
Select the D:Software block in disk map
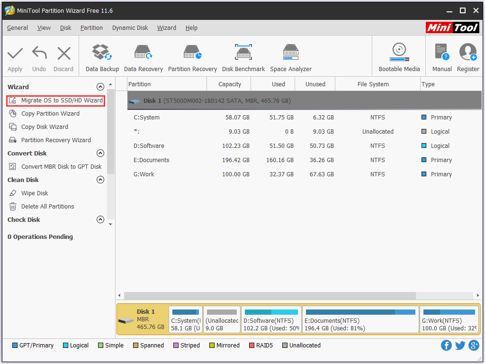271,319
